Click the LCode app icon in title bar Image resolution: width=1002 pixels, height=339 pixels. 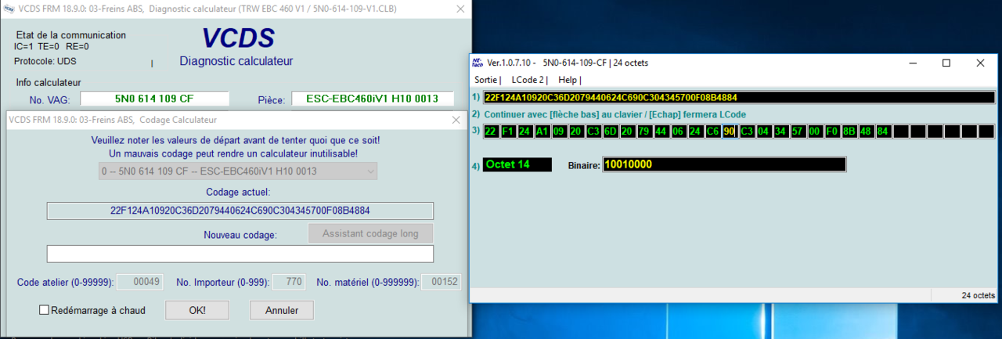pos(478,63)
